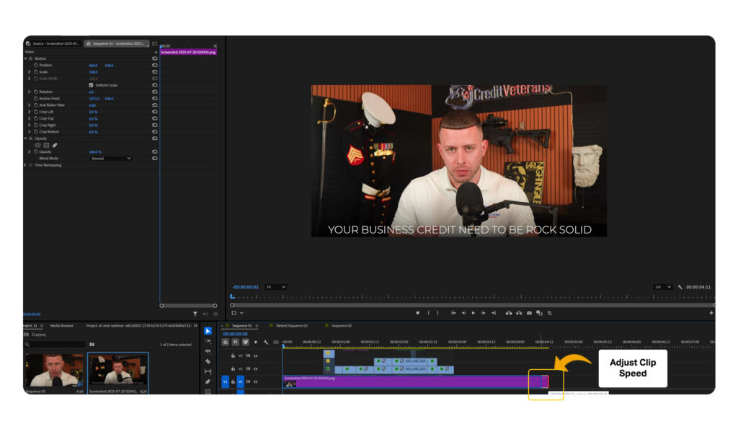
Task: Expand the Scale property
Action: point(29,71)
